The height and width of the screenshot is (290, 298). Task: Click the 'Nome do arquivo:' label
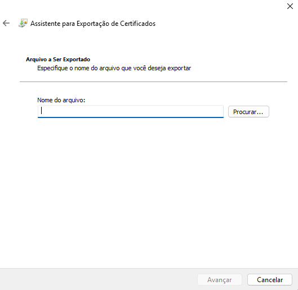[61, 100]
